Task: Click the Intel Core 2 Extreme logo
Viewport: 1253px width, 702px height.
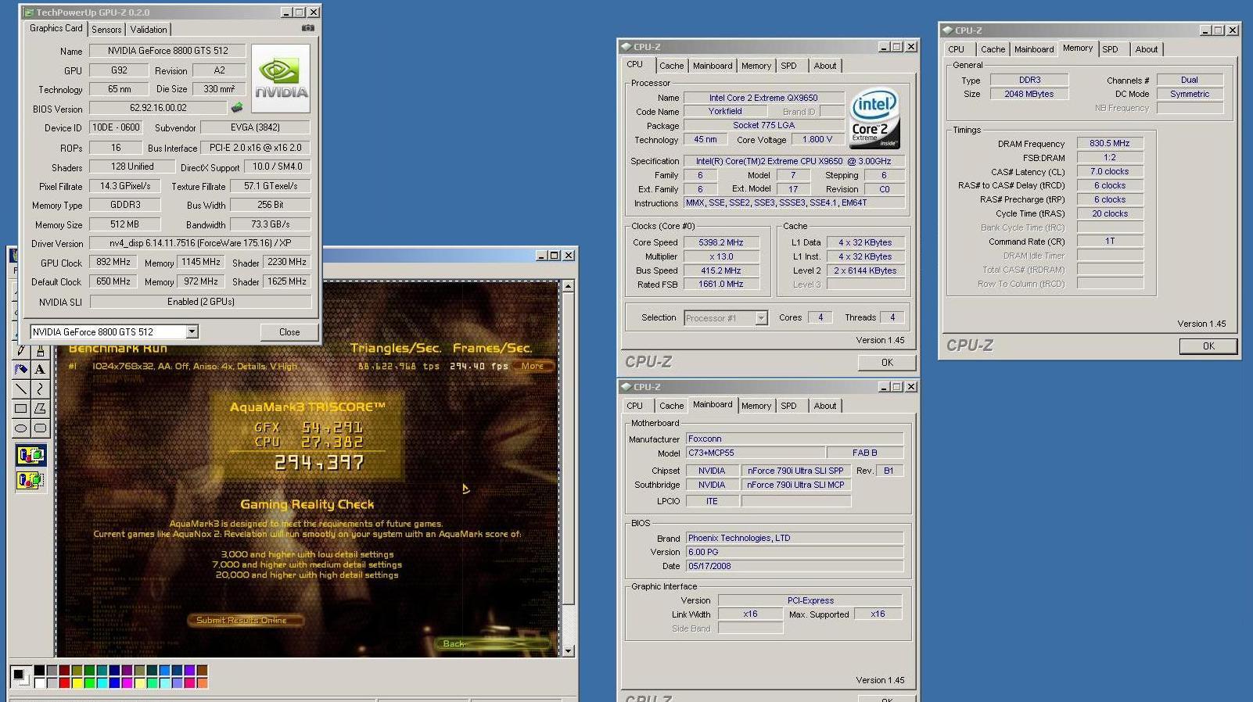Action: tap(874, 119)
